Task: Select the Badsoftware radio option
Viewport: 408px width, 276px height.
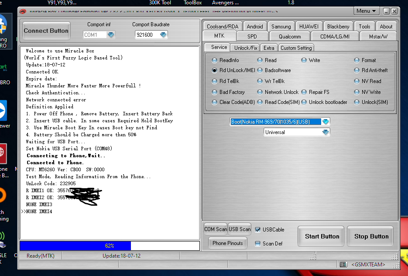Action: pos(260,70)
